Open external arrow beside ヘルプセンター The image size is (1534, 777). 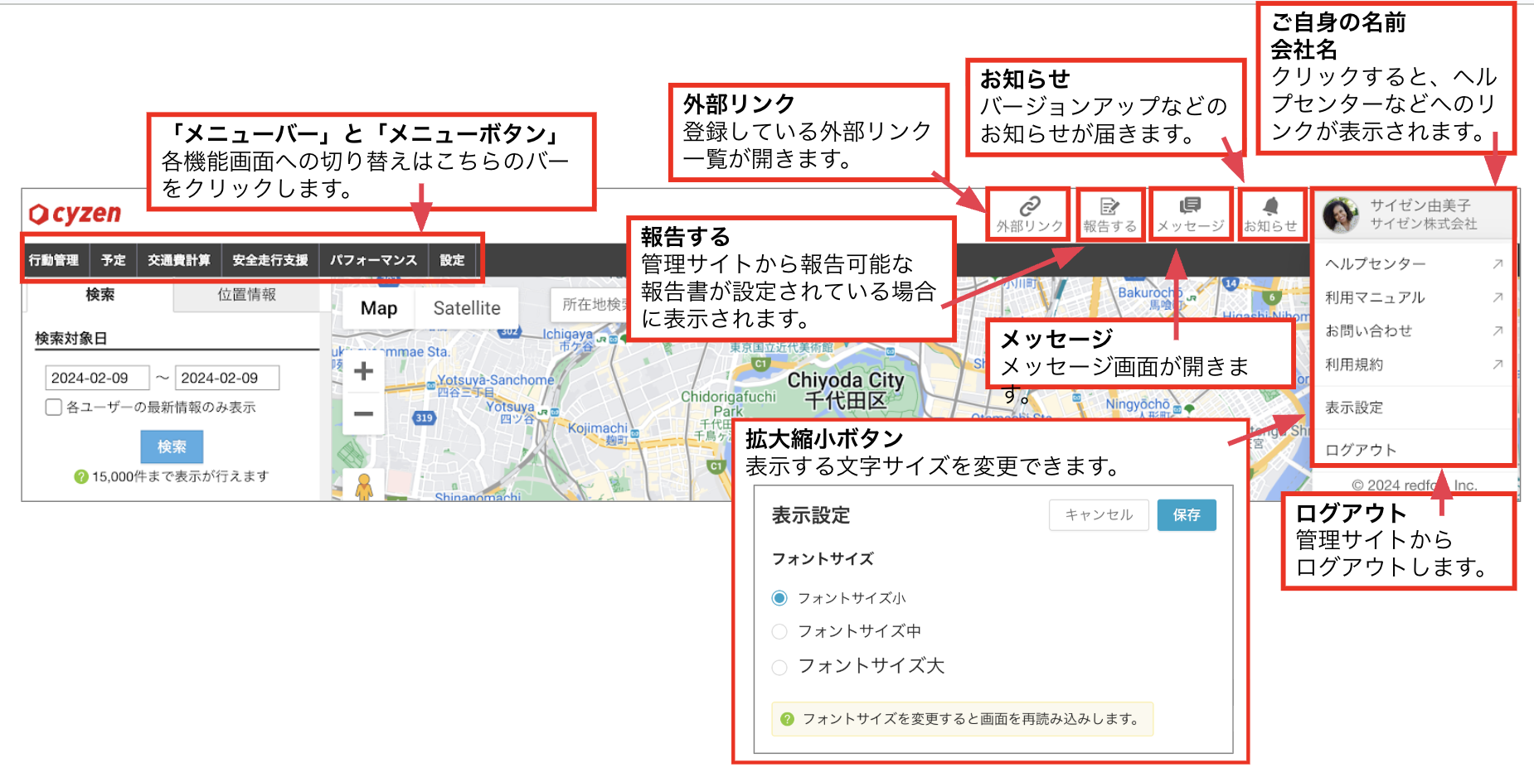1498,263
